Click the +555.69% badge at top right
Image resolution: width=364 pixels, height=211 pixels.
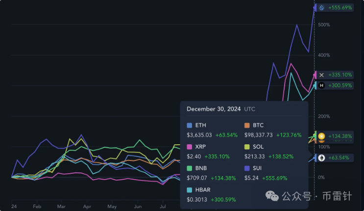click(340, 7)
